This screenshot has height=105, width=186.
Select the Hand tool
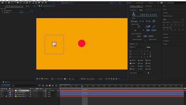pos(9,3)
